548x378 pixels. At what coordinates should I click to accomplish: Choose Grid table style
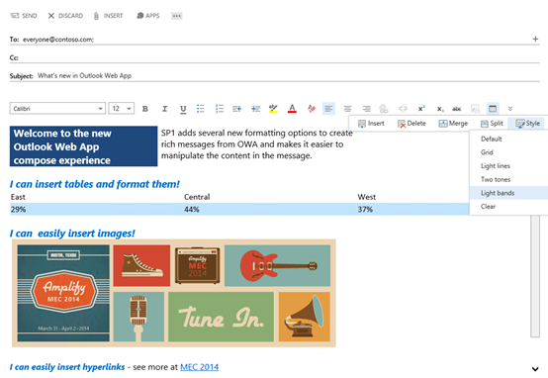tap(508, 152)
